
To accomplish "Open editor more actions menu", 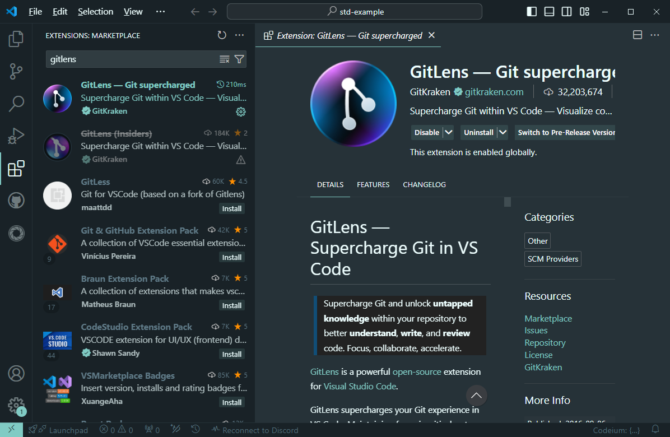I will (x=655, y=35).
